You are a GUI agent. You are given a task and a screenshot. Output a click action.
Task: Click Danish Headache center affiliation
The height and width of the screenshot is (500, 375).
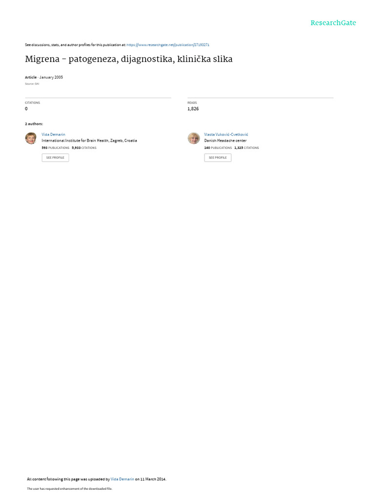pyautogui.click(x=226, y=141)
